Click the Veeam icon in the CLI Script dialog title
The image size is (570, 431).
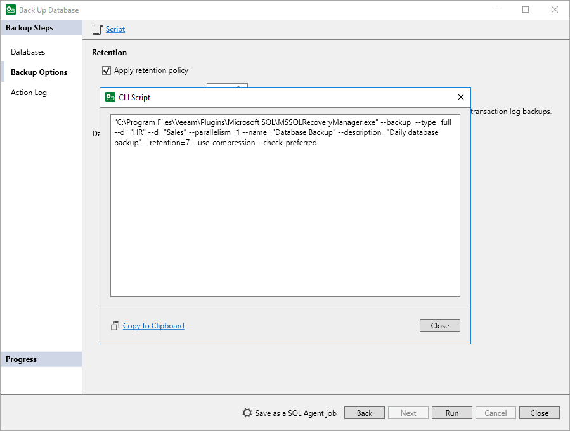(x=109, y=97)
